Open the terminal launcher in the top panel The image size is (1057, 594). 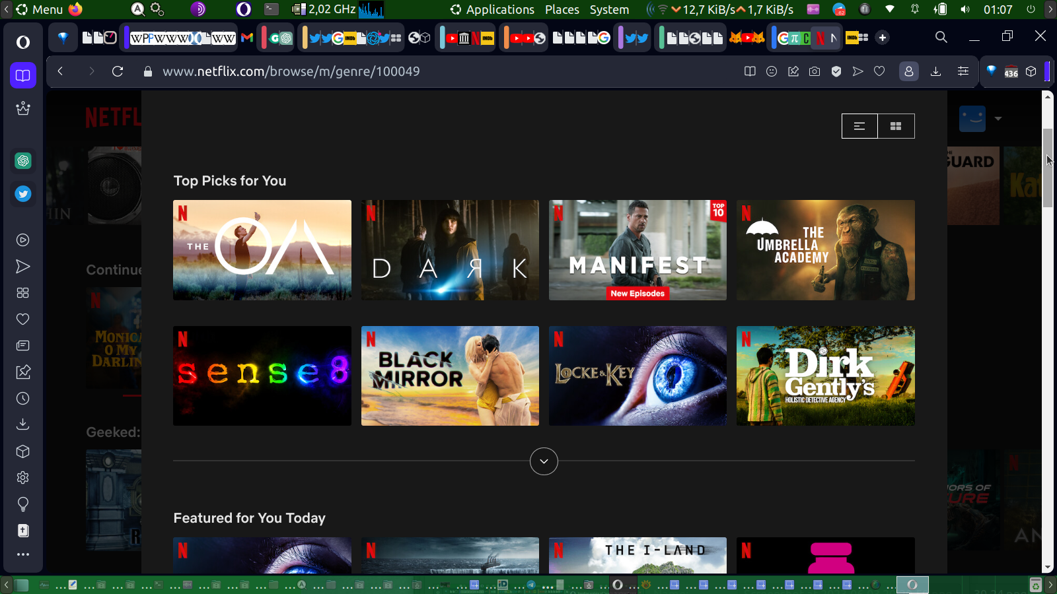coord(272,9)
